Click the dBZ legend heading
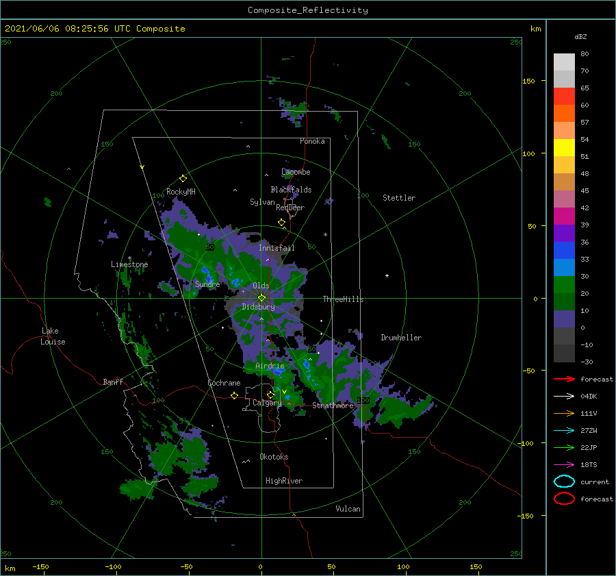 click(580, 36)
